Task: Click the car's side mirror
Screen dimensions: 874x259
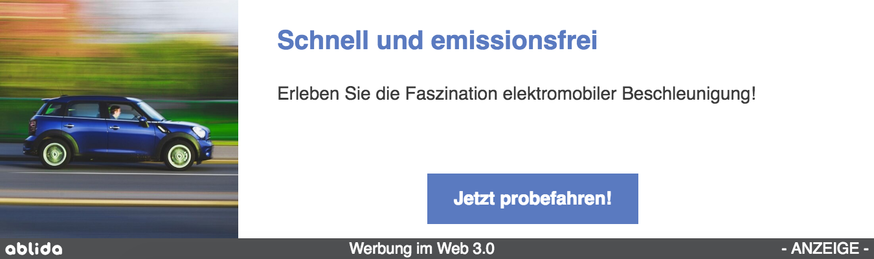Action: point(142,120)
